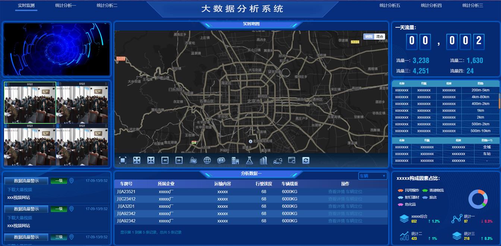The width and height of the screenshot is (501, 246).
Task: Click 查看详情 for vehicle 川A32D1
Action: [x=336, y=206]
